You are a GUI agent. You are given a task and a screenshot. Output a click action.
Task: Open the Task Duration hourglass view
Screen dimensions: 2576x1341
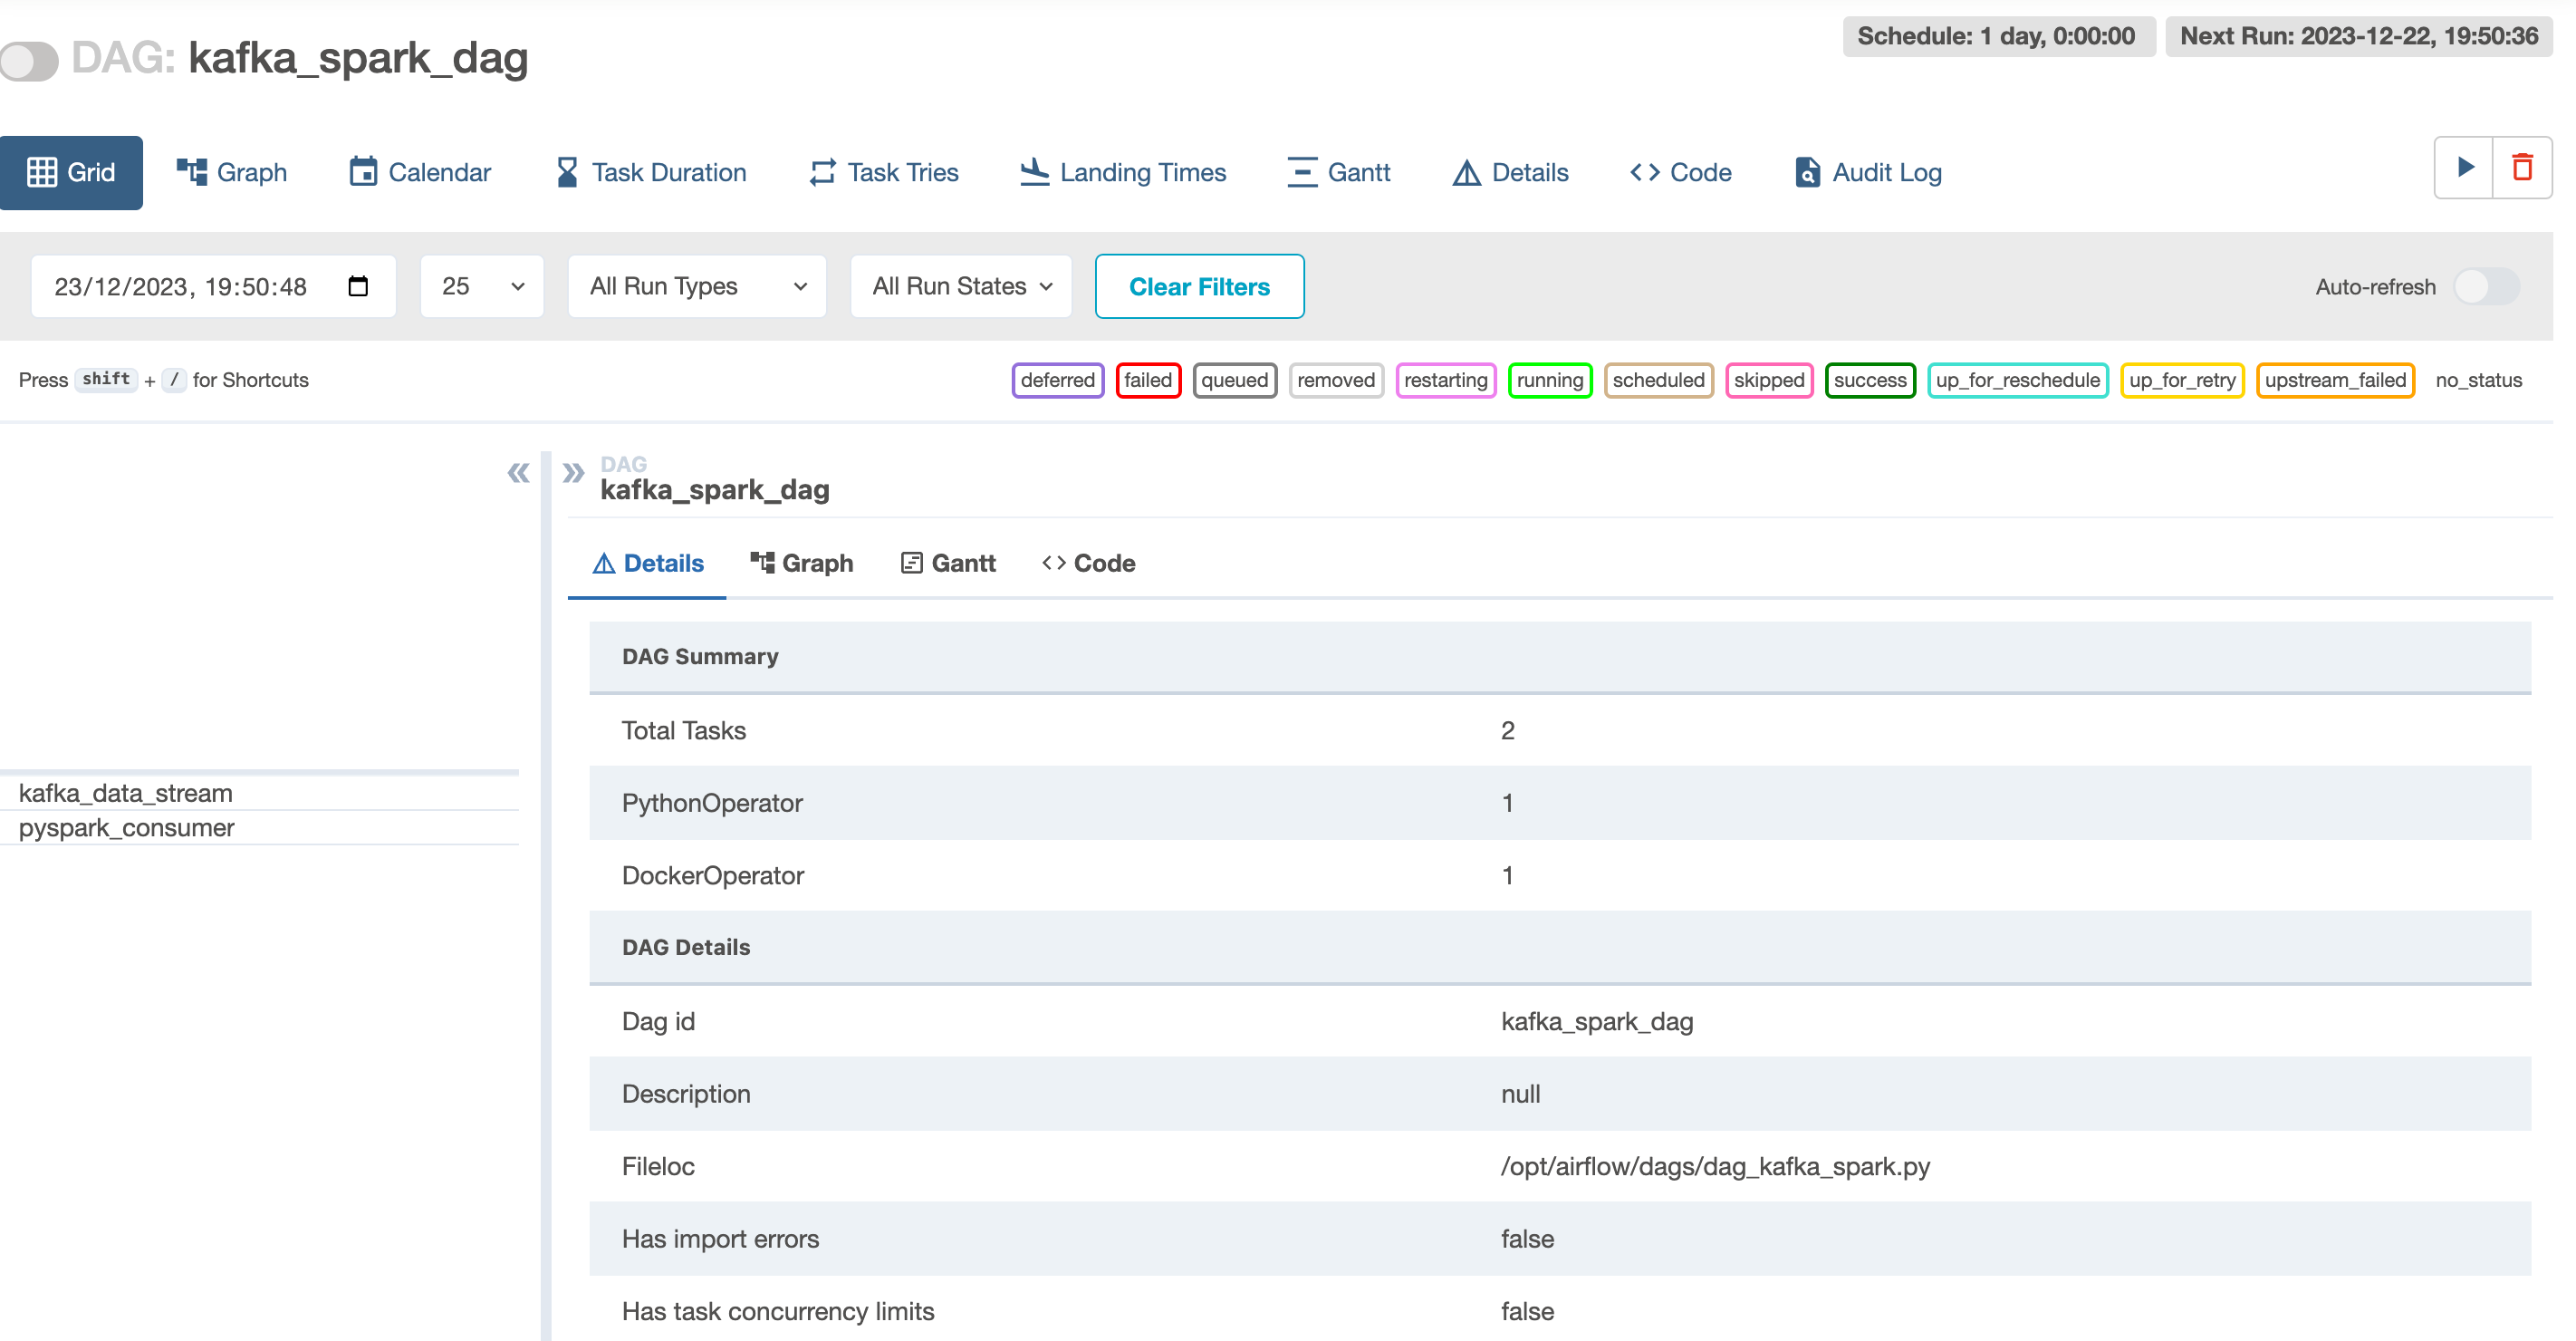point(651,173)
